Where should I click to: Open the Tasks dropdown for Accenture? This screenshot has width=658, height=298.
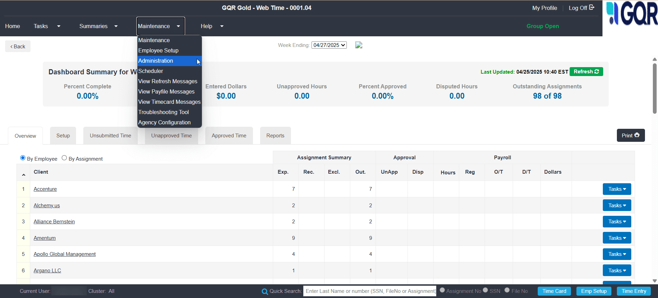[617, 189]
